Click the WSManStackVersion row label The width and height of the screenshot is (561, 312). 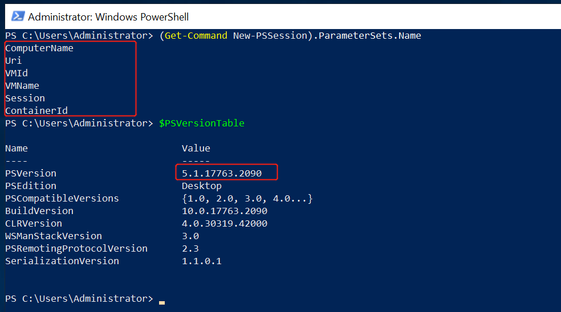[54, 236]
